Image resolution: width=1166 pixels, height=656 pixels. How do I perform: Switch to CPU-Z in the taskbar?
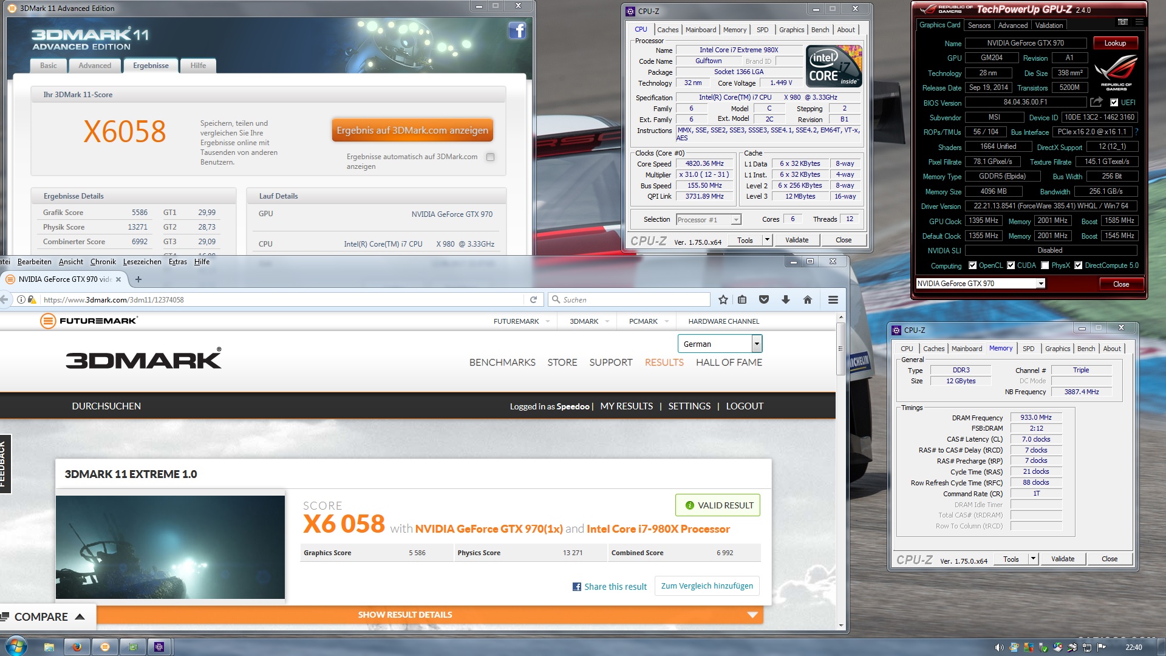(x=160, y=647)
